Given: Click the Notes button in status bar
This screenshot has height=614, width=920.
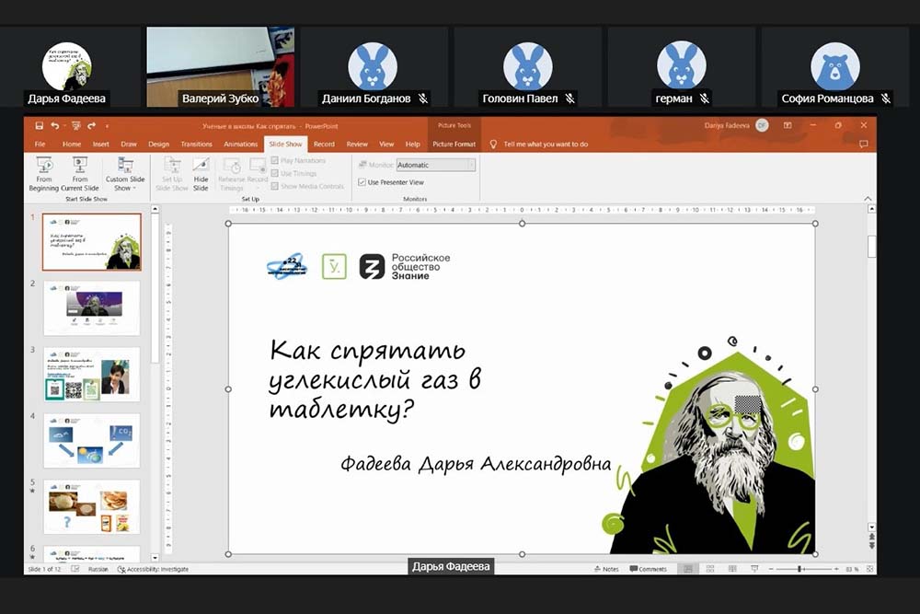Looking at the screenshot, I should (x=605, y=569).
